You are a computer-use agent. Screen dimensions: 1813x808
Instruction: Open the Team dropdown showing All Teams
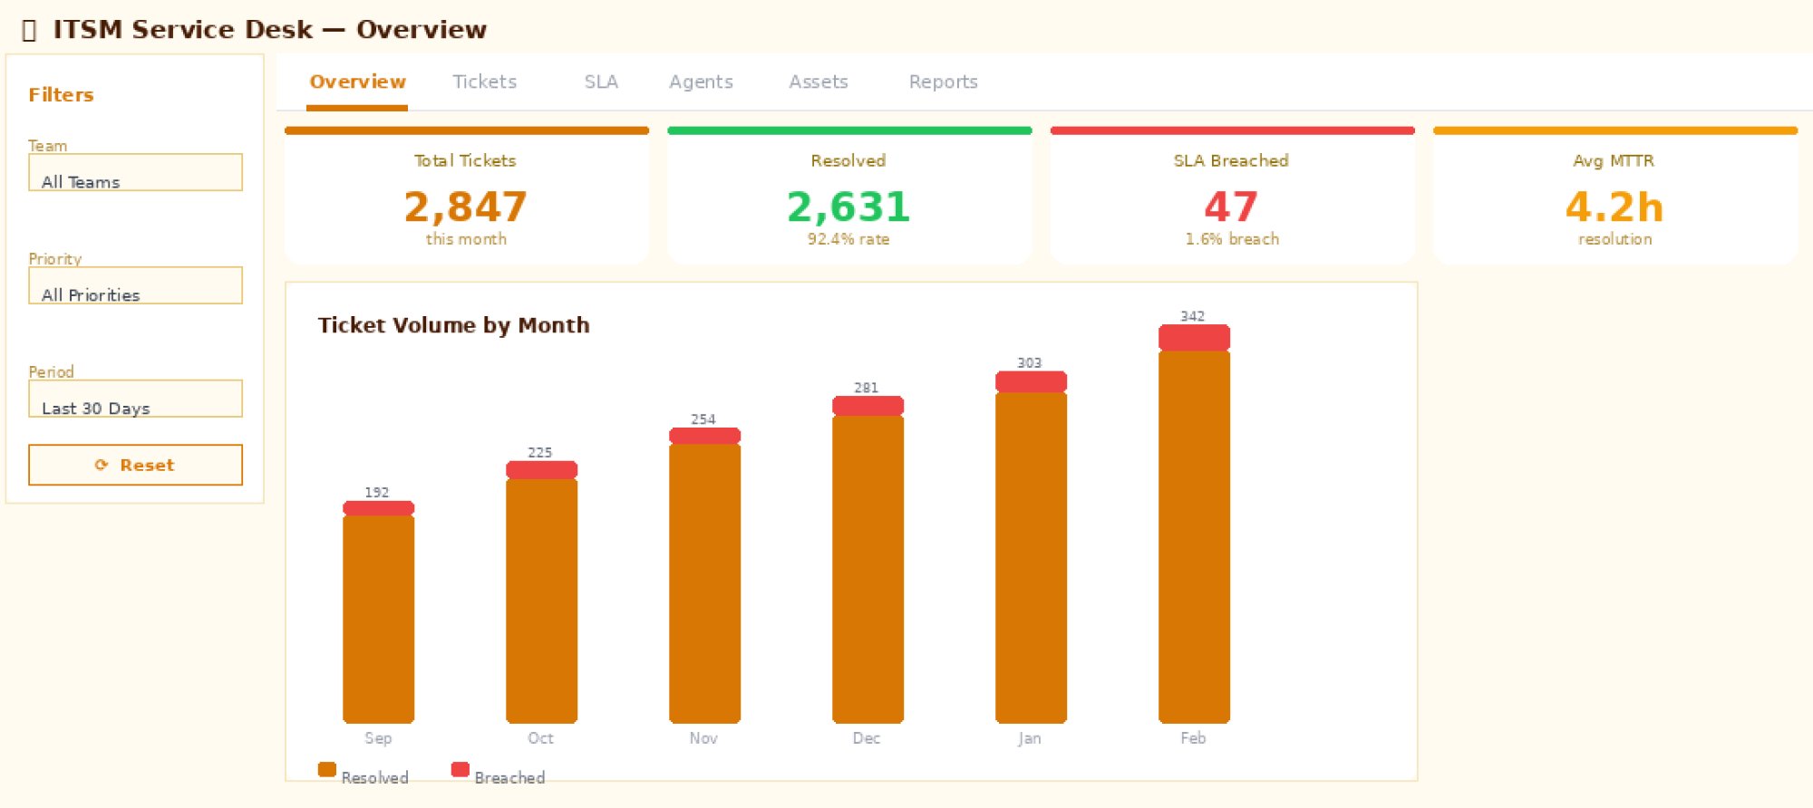click(x=135, y=172)
